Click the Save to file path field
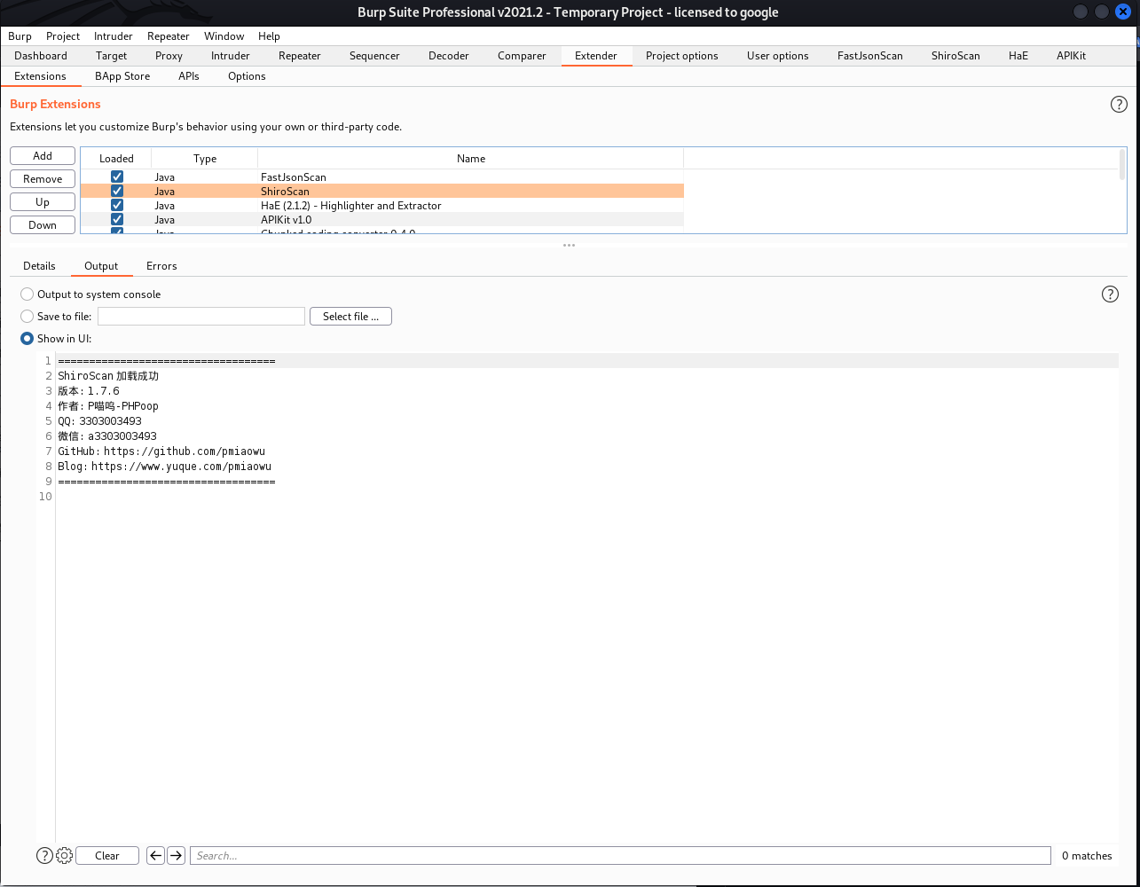 click(201, 317)
